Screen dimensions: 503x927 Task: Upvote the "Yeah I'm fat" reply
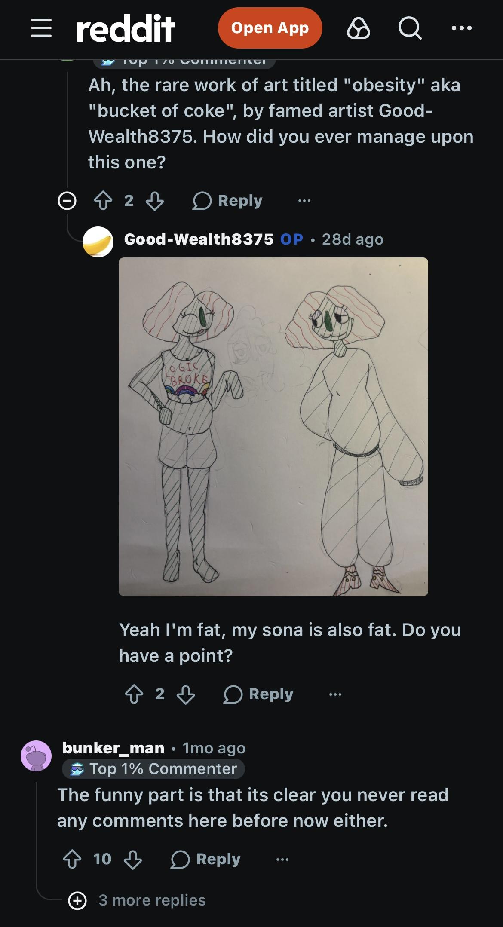click(x=134, y=694)
